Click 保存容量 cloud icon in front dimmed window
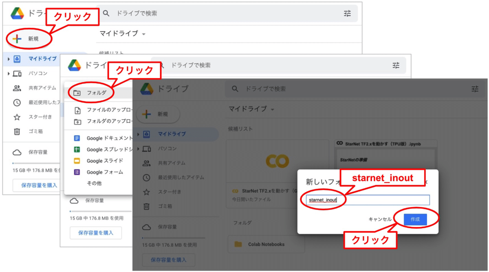The image size is (489, 272). pos(147,227)
